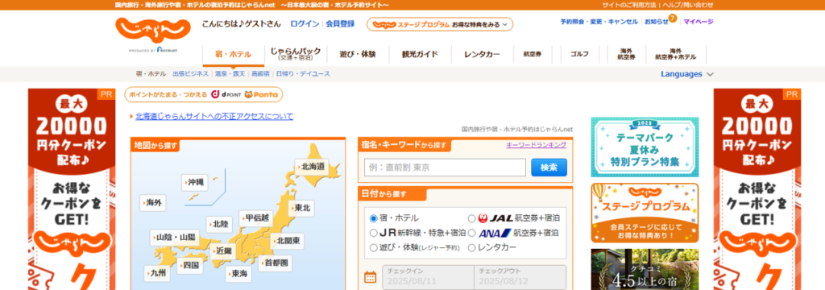Expand the Languages dropdown
825x290 pixels.
point(687,74)
